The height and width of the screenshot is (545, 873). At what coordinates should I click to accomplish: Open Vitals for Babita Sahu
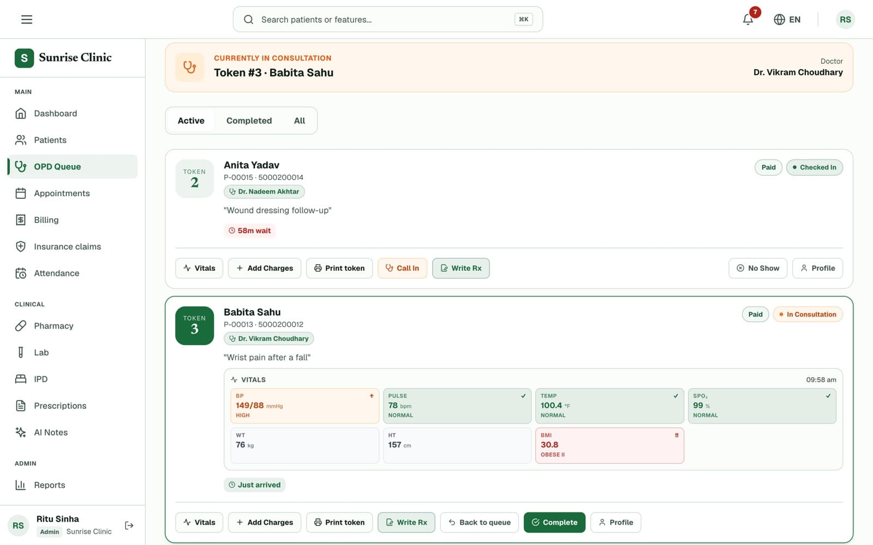(x=199, y=522)
